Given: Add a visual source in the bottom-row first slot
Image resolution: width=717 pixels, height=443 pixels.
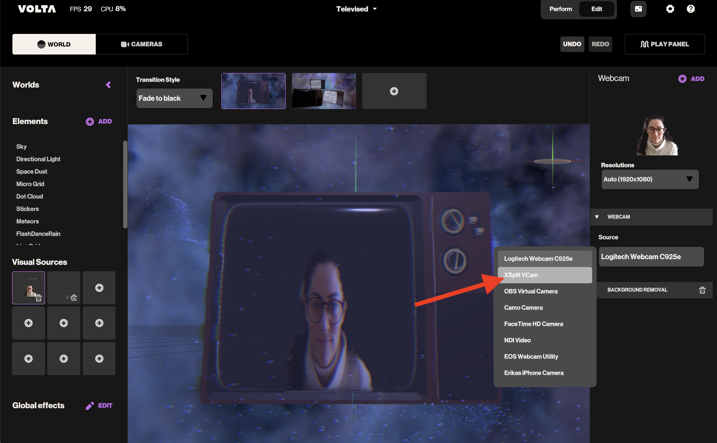Looking at the screenshot, I should point(28,358).
